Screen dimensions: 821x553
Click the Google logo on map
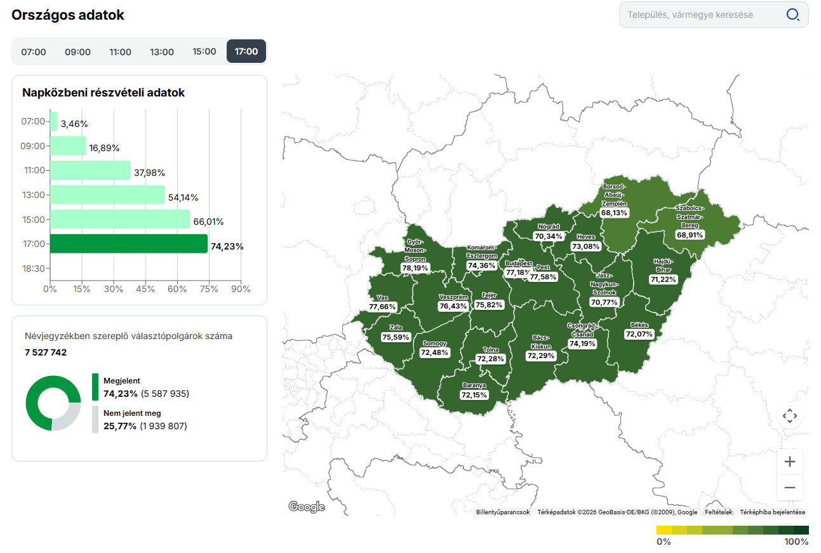(307, 507)
